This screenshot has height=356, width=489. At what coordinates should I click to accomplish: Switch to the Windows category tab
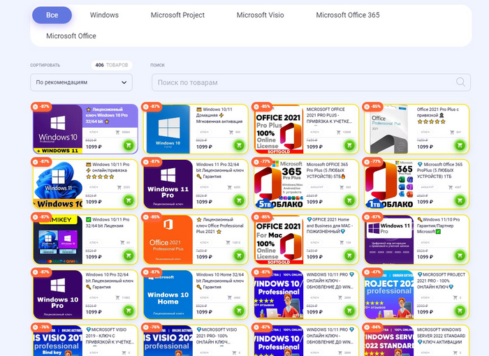(x=104, y=15)
